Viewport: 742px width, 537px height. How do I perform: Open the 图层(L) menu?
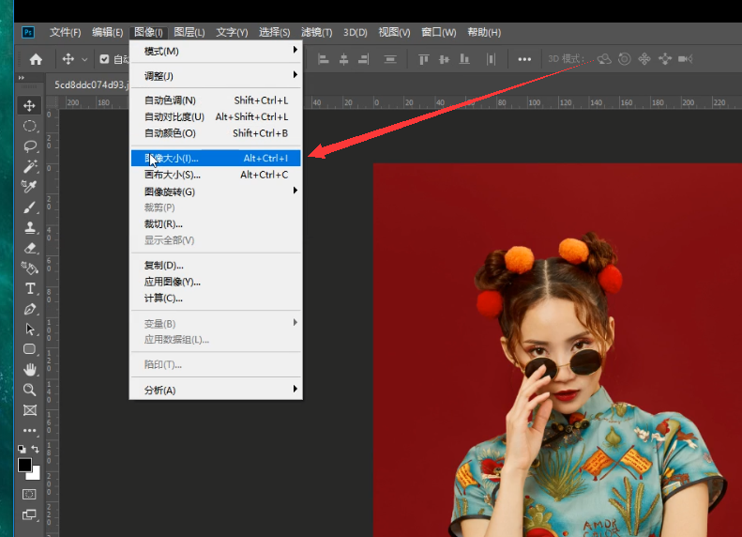(x=189, y=32)
